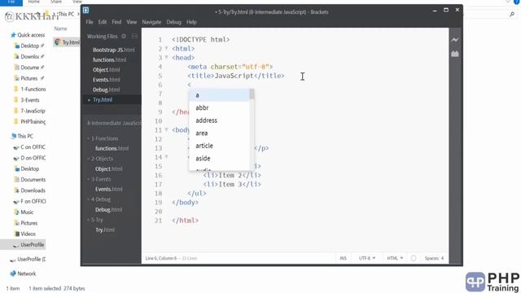Choose 'abbr' from code hints
This screenshot has width=521, height=293.
[x=219, y=107]
